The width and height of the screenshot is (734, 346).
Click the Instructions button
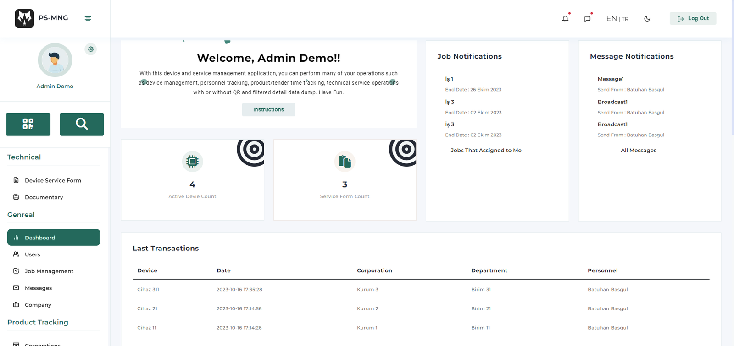pos(268,110)
